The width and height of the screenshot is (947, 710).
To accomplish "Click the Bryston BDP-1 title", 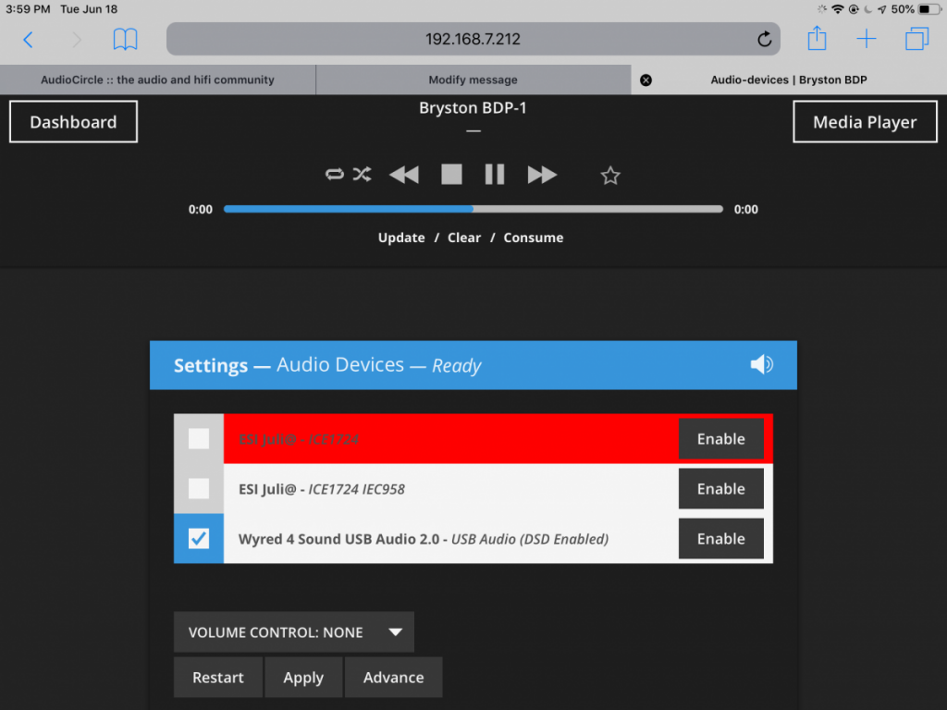I will click(473, 108).
